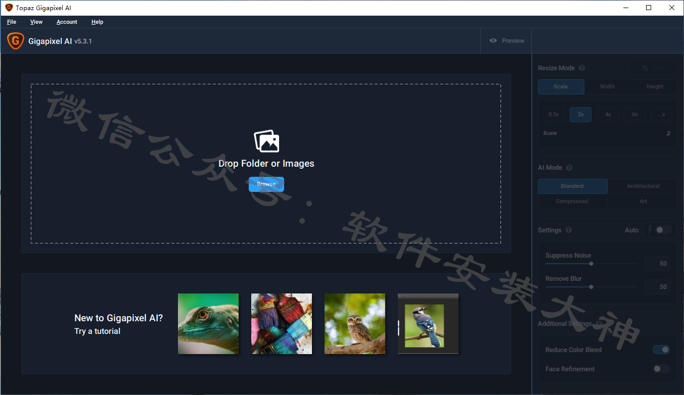Minimize the Topaz Gigapixel AI window
The height and width of the screenshot is (395, 684).
[x=625, y=8]
